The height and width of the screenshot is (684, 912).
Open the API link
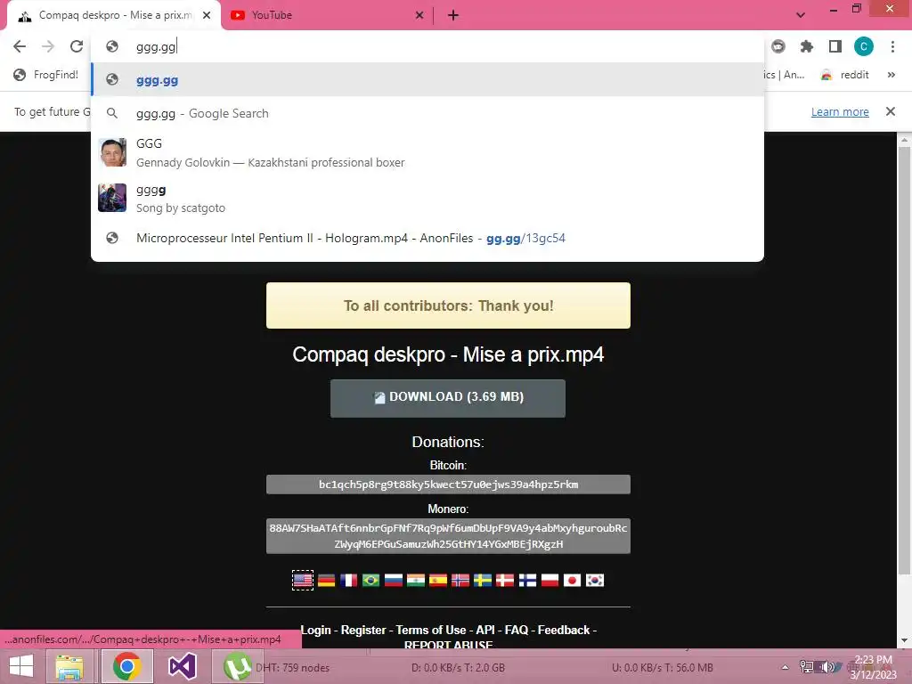[485, 630]
